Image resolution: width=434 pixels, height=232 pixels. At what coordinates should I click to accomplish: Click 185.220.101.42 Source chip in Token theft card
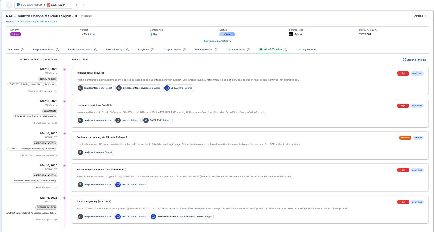[x=131, y=217]
